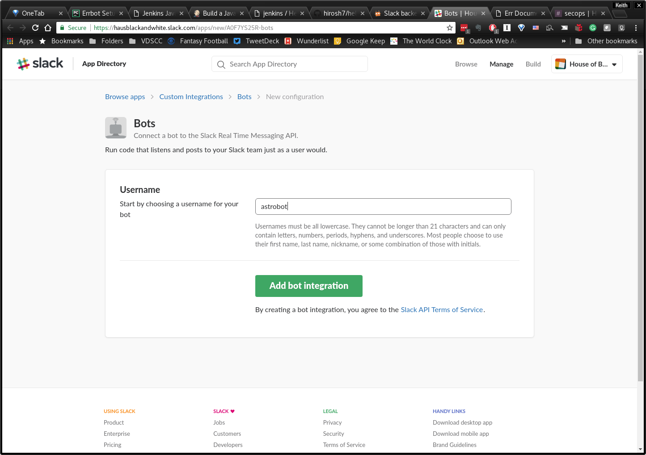The width and height of the screenshot is (646, 455).
Task: Open the Brand Guidelines footer link
Action: 455,445
